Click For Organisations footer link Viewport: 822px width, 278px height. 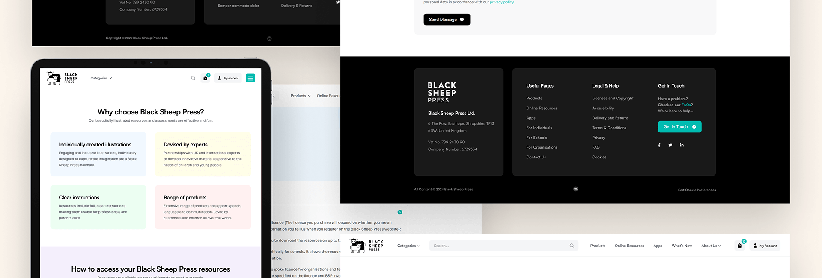click(542, 147)
